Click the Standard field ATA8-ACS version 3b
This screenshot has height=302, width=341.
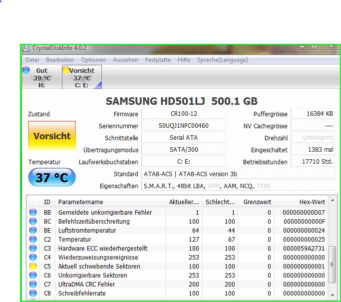point(238,174)
